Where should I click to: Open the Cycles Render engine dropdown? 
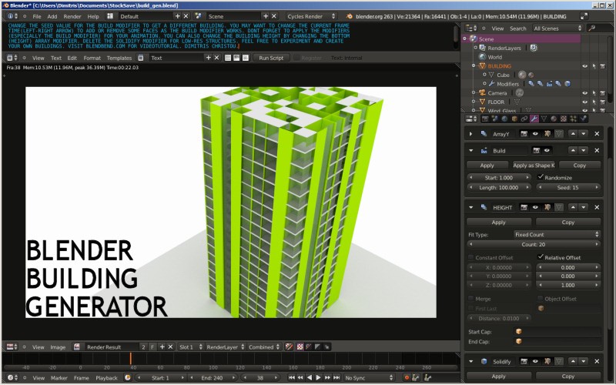pyautogui.click(x=311, y=16)
